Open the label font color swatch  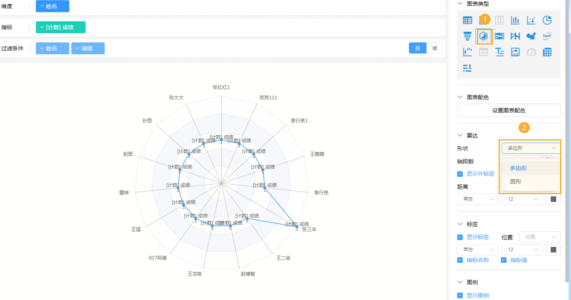[x=553, y=250]
